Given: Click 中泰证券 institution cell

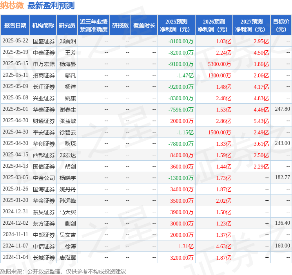Looking at the screenshot, I should coord(44,53).
